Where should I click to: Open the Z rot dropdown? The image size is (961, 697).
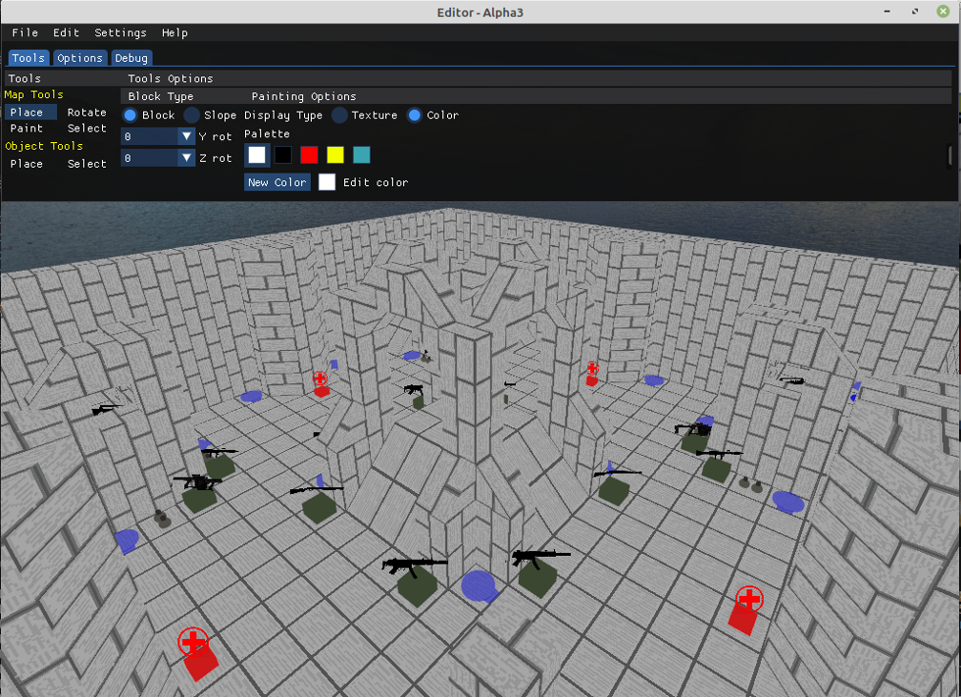coord(187,157)
